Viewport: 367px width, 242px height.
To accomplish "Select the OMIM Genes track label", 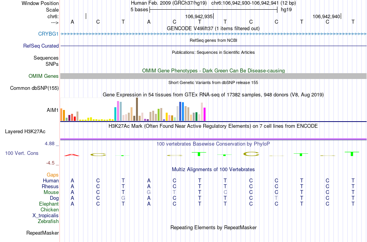I will [43, 76].
